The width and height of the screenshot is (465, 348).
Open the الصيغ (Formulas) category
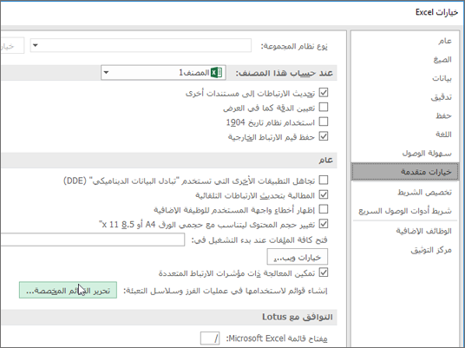point(442,60)
